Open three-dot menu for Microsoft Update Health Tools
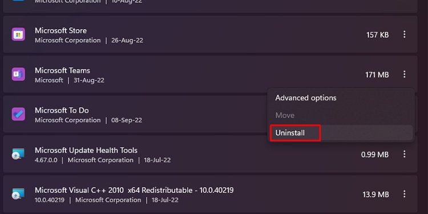428x214 pixels. (404, 154)
